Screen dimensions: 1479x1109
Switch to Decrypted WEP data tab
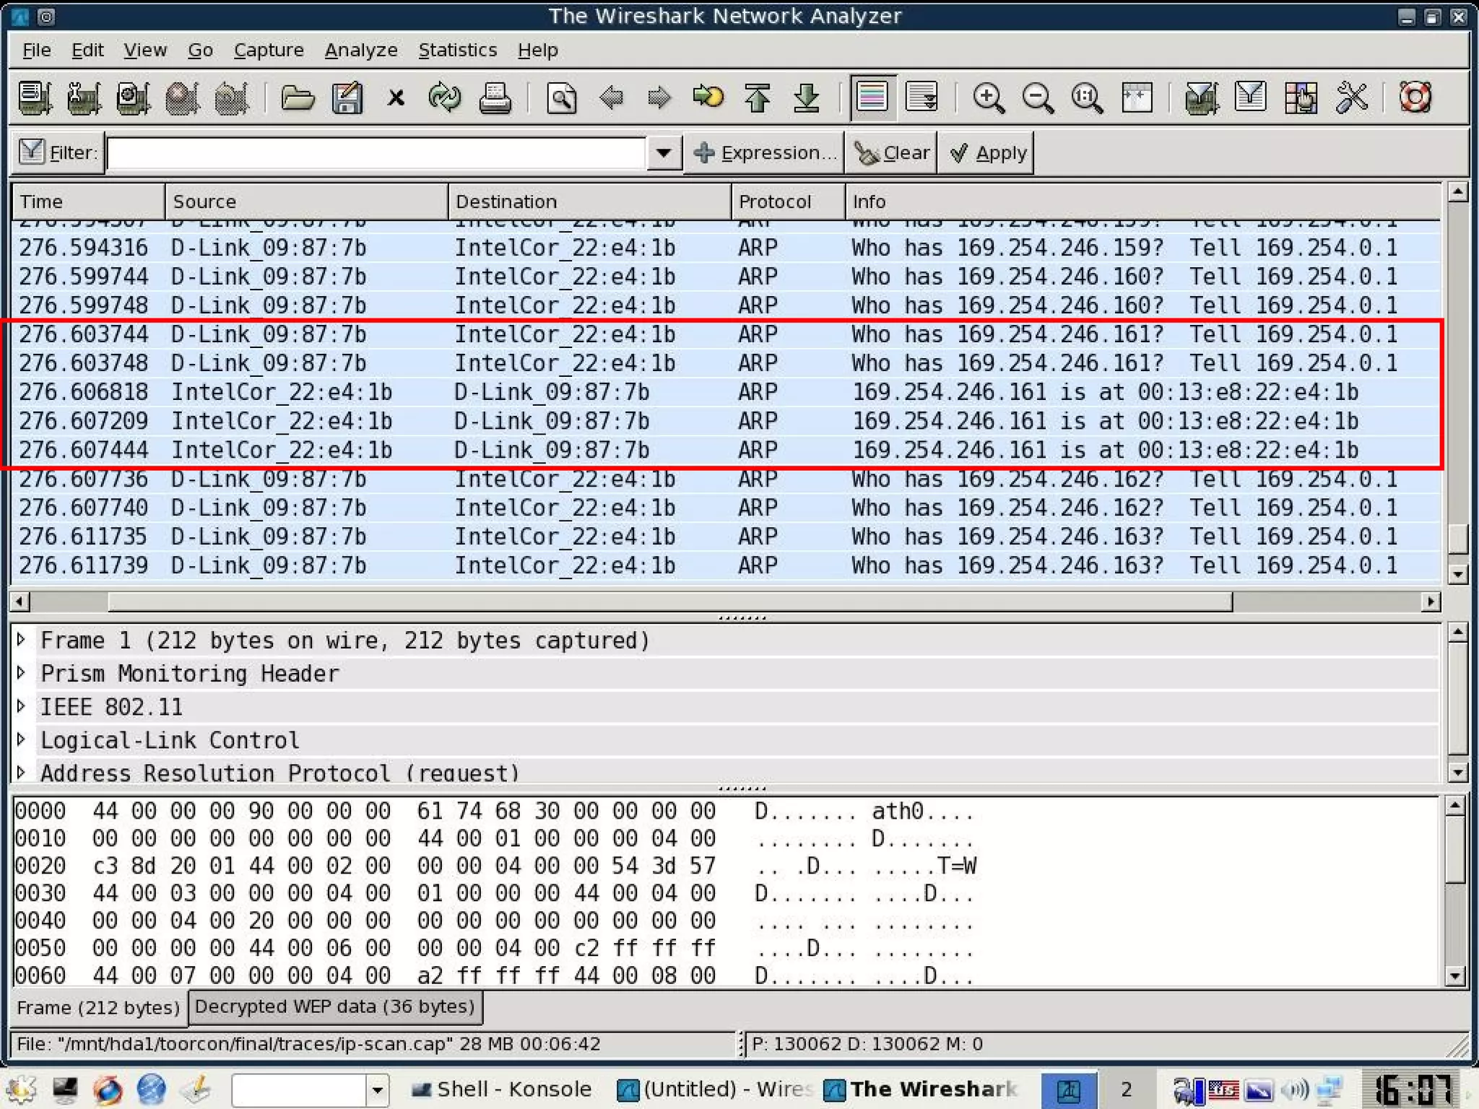click(x=334, y=1006)
